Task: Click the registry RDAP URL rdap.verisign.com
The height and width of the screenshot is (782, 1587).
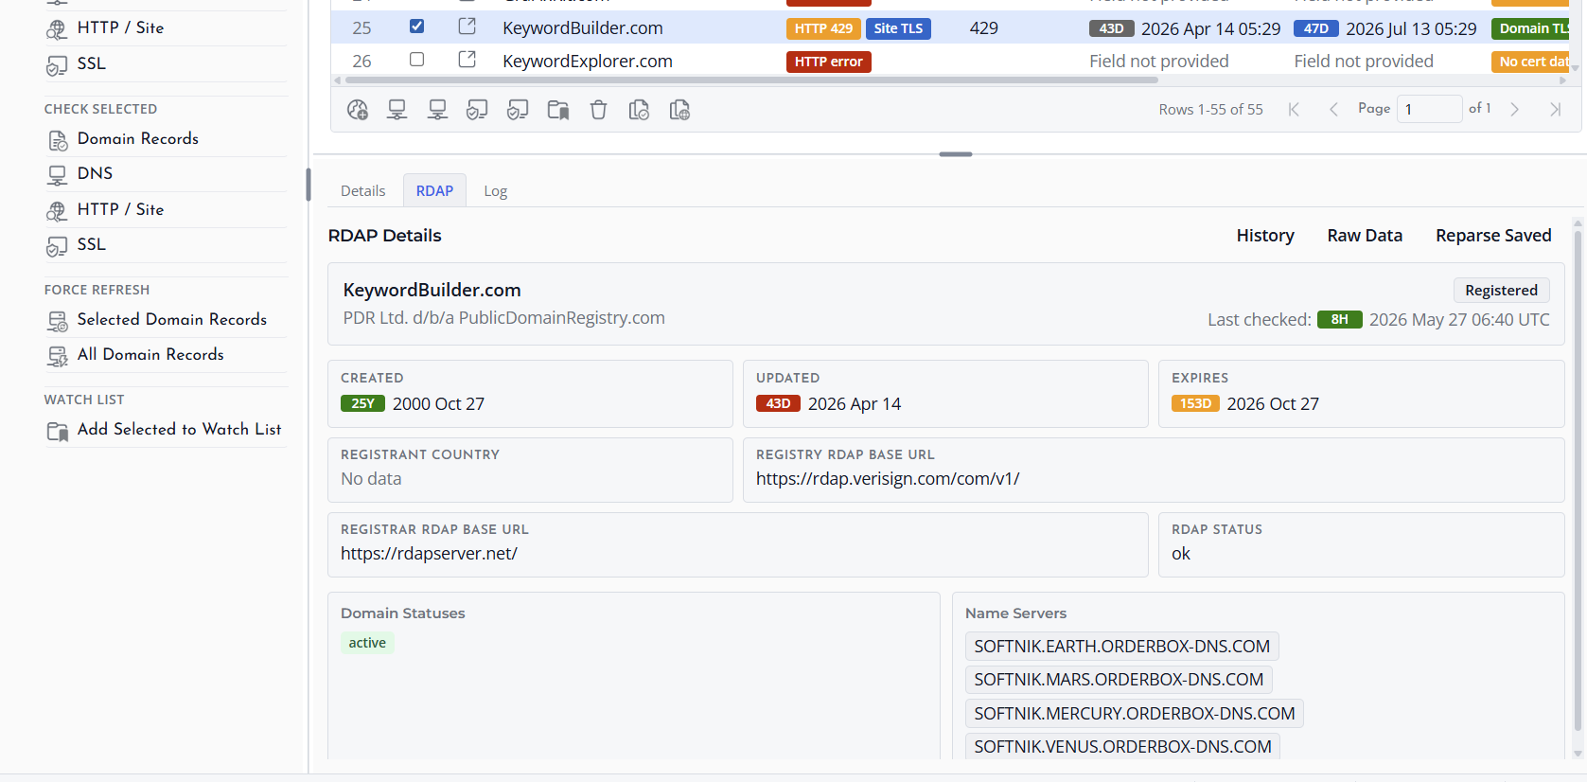Action: [888, 479]
